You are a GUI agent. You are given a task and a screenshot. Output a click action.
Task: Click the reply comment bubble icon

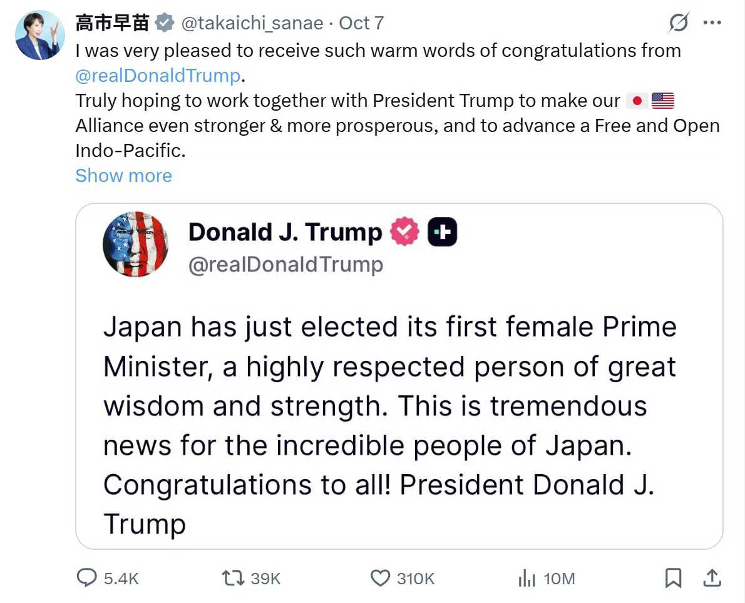point(86,578)
